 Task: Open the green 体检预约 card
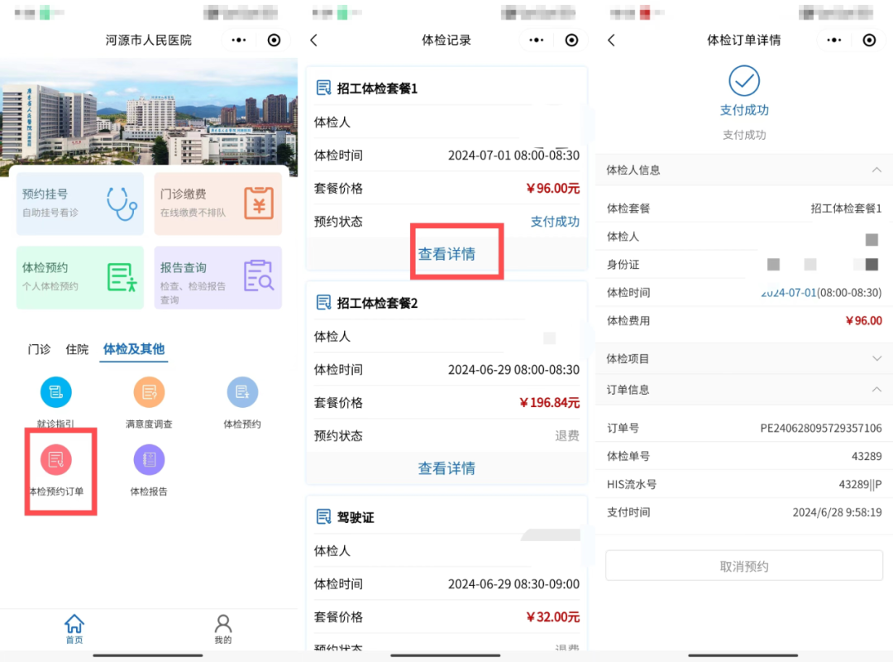[79, 278]
